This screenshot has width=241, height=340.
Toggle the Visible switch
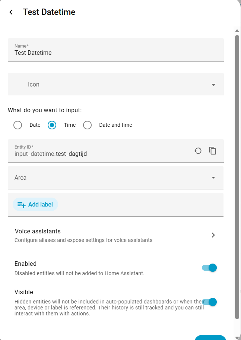coord(209,302)
